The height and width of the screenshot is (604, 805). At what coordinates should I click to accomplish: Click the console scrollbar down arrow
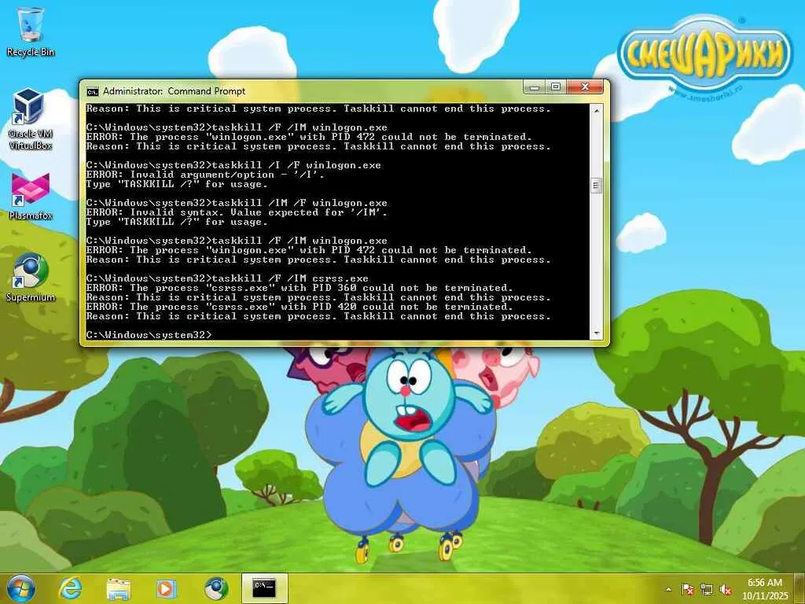click(596, 333)
